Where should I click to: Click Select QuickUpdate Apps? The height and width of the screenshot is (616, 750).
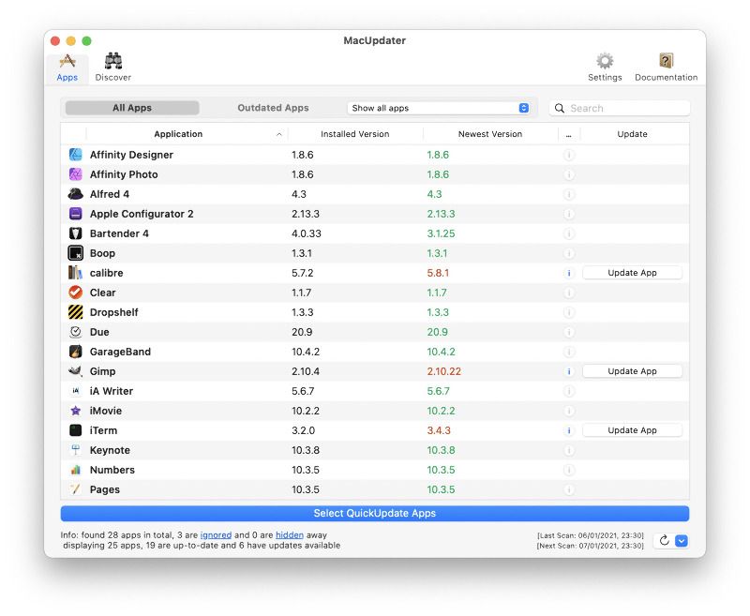pyautogui.click(x=375, y=513)
